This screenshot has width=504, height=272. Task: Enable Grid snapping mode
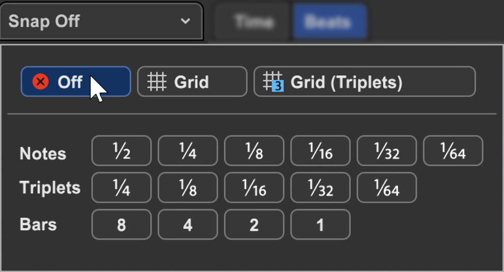click(192, 81)
